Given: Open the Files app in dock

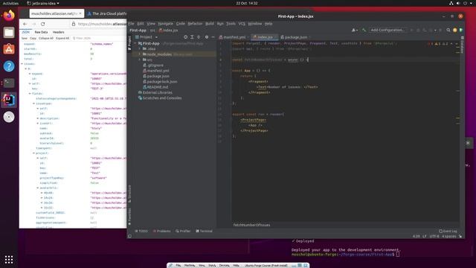Looking at the screenshot, I should point(9,33).
